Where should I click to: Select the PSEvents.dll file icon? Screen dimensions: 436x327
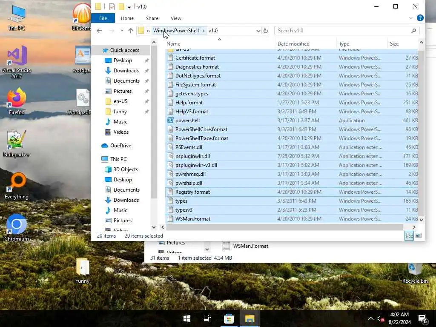[170, 147]
